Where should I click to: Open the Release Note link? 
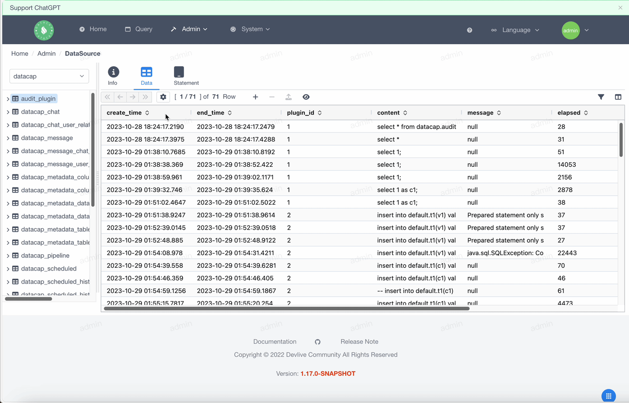click(359, 342)
